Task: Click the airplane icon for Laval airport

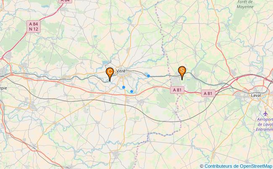Action: click(265, 114)
